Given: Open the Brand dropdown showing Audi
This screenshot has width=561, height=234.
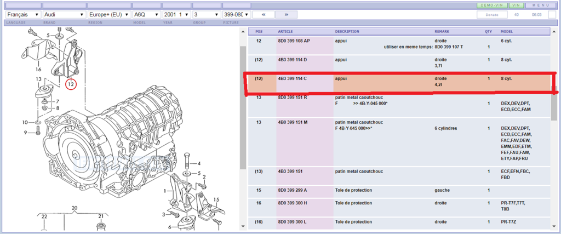Looking at the screenshot, I should coord(64,14).
